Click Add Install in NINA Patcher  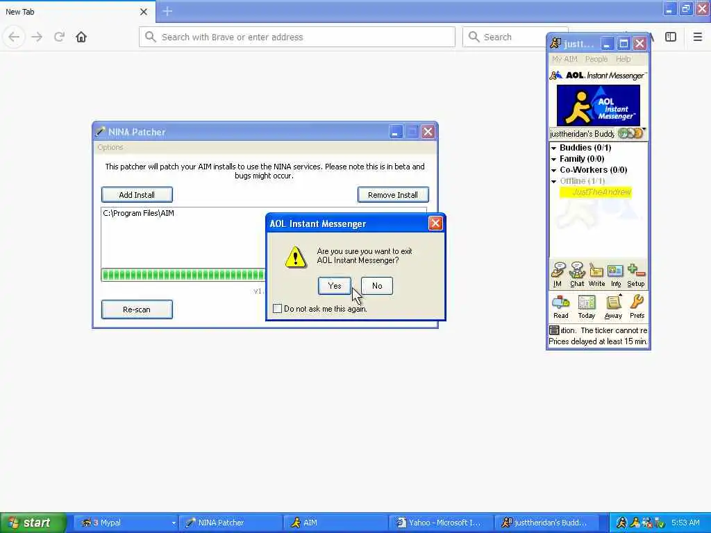(x=137, y=195)
